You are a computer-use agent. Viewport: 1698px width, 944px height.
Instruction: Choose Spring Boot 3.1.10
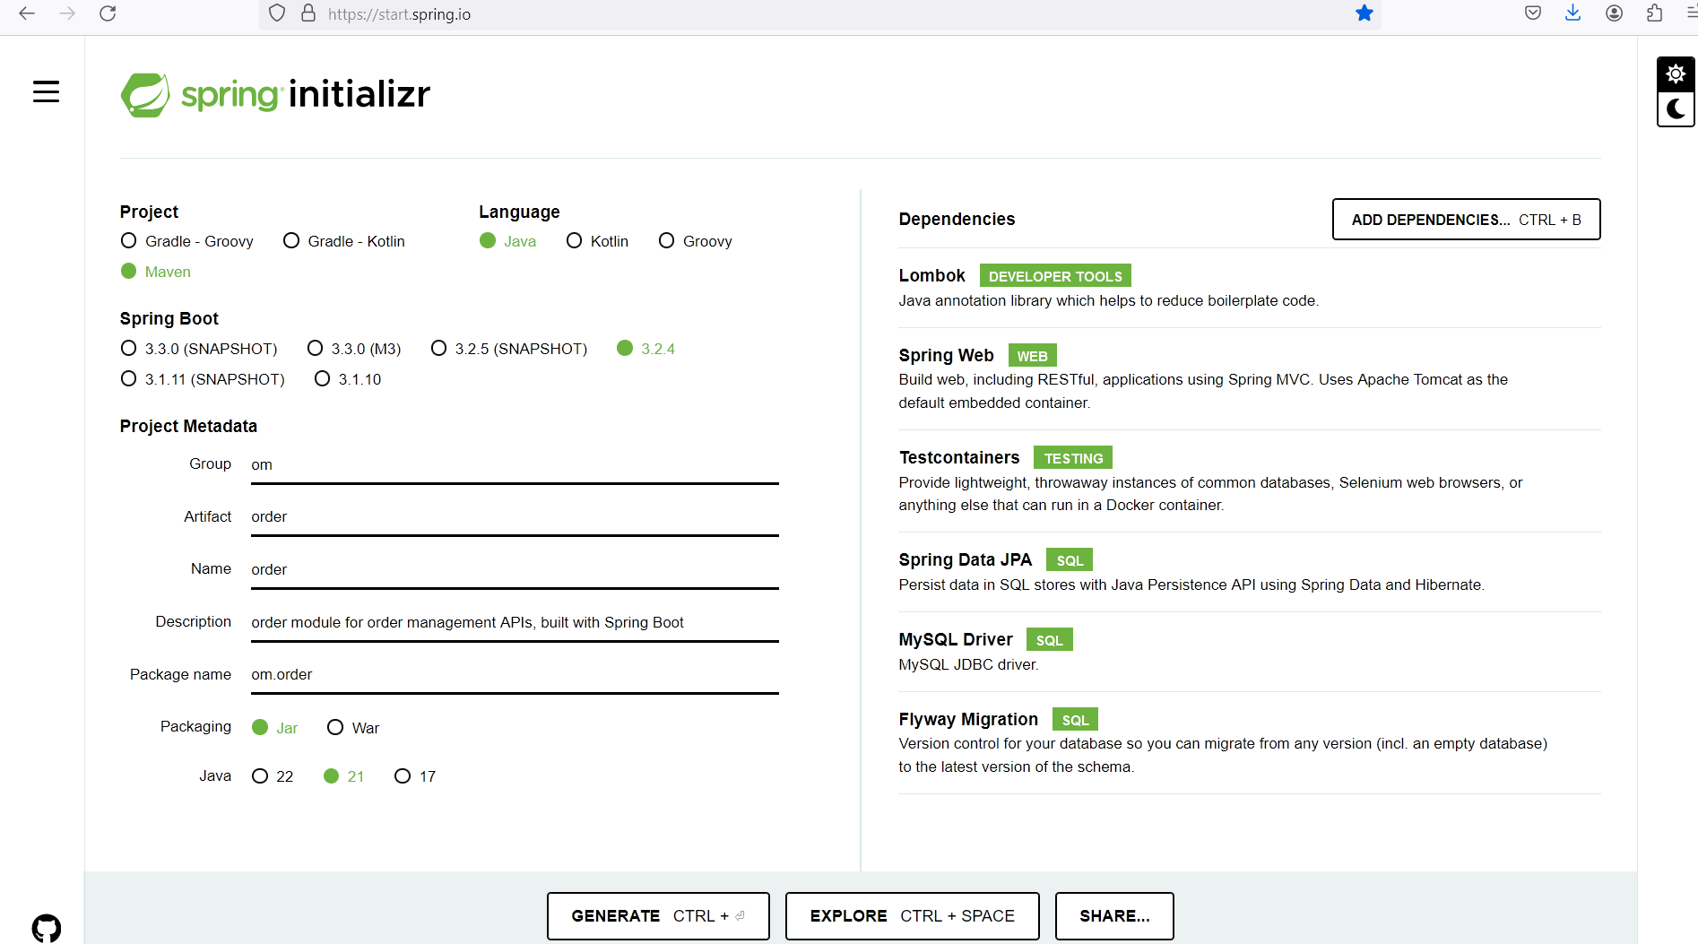click(348, 379)
